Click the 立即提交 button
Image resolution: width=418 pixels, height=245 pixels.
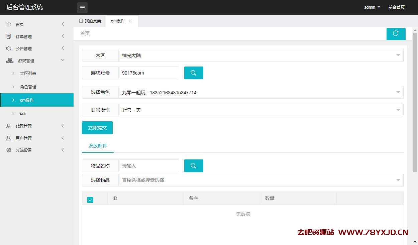pos(97,128)
